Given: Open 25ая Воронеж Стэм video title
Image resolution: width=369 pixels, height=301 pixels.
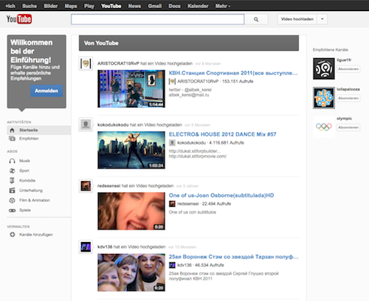Looking at the screenshot, I should pyautogui.click(x=234, y=257).
